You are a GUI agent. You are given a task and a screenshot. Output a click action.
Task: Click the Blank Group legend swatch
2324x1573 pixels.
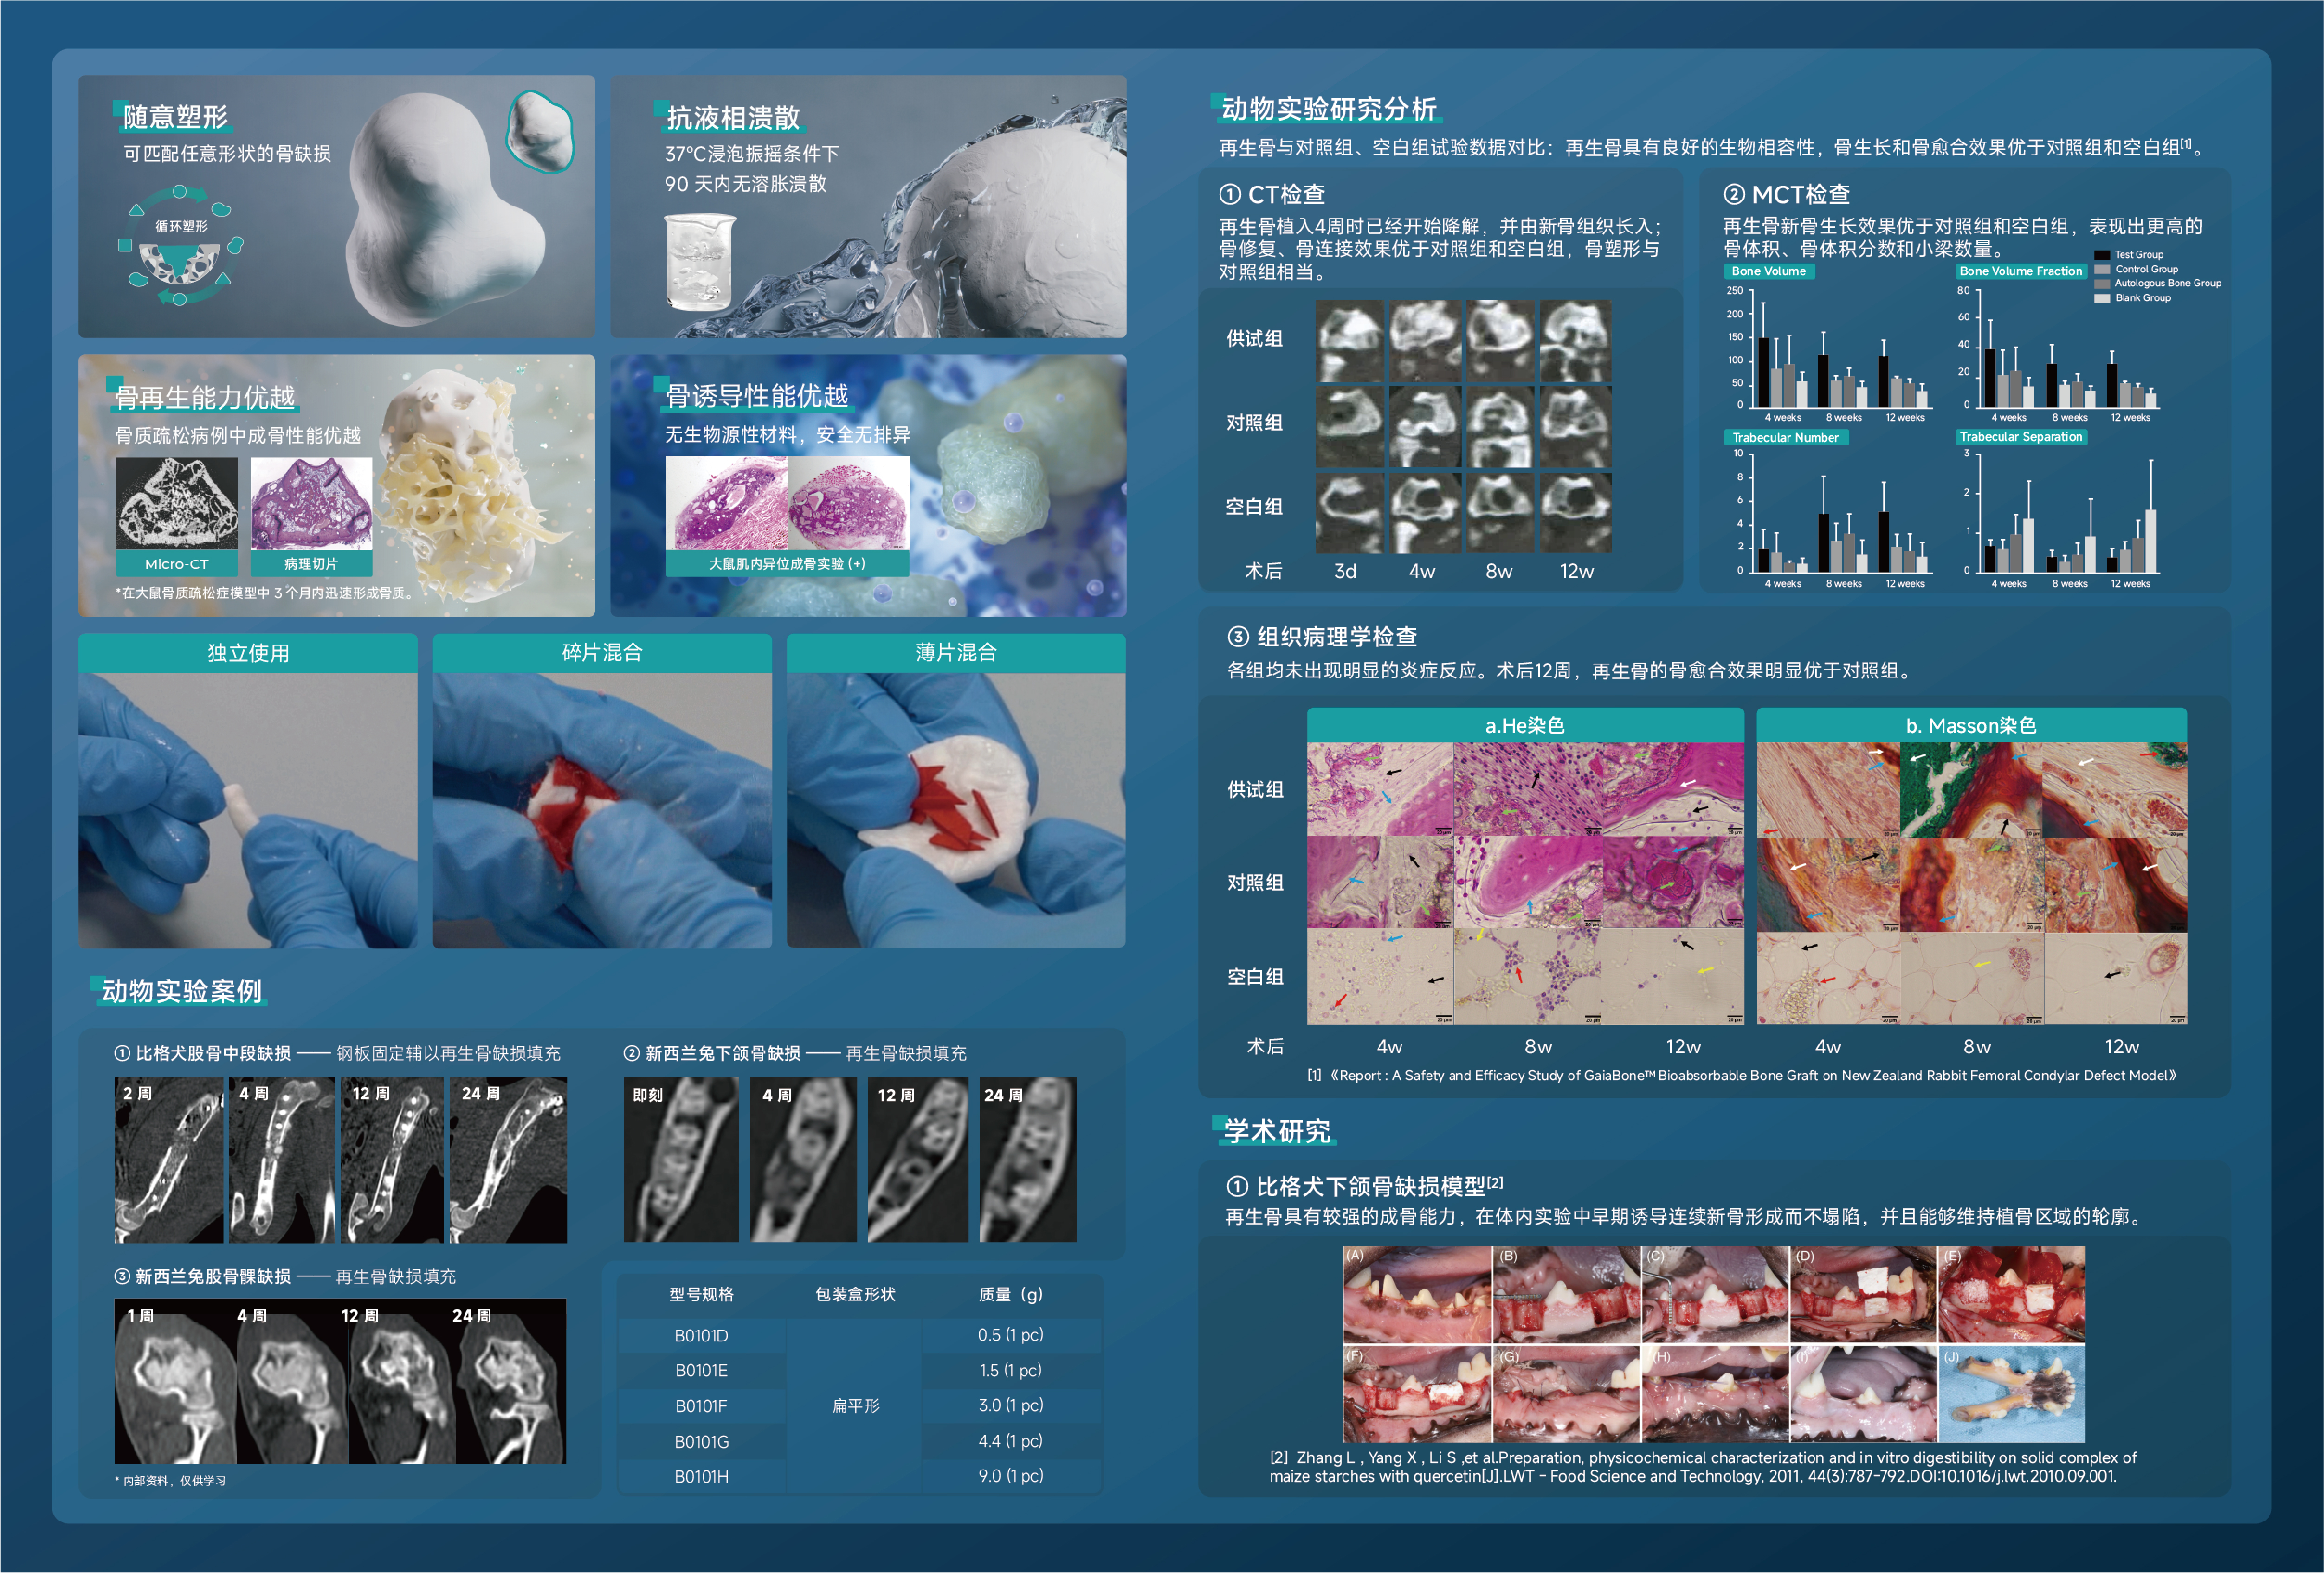pos(2102,297)
